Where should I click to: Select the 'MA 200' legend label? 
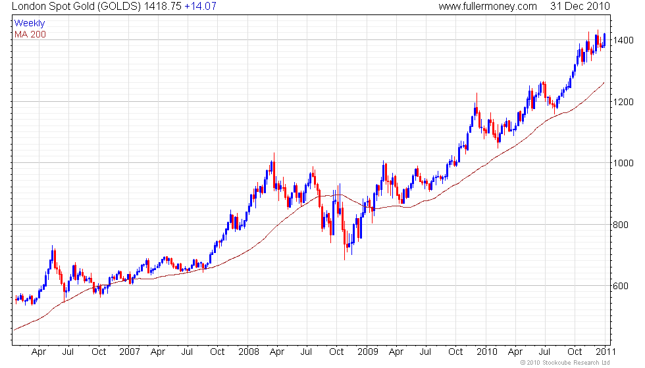pyautogui.click(x=30, y=34)
